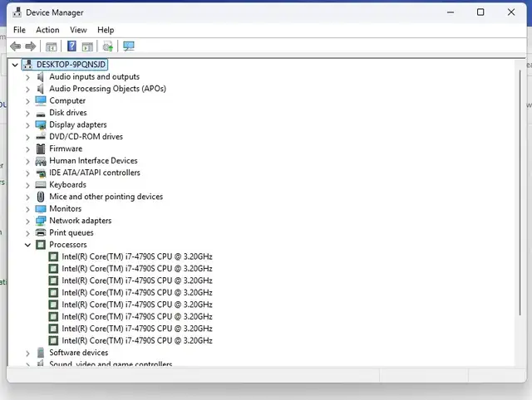
Task: Click the DVD/CD-ROM drives icon
Action: pos(41,136)
